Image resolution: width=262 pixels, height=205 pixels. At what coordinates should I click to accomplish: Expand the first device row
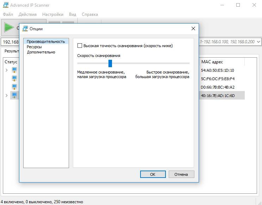point(7,70)
